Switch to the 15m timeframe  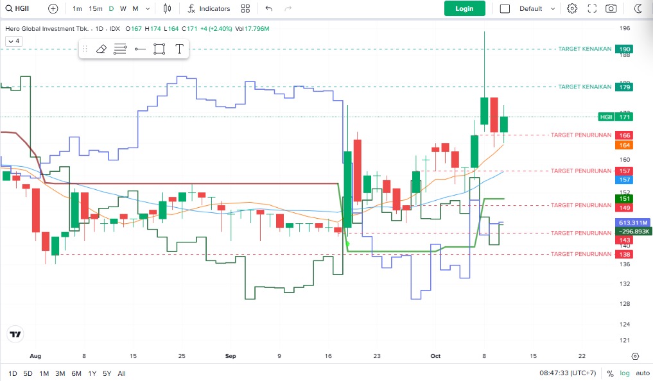[x=95, y=9]
